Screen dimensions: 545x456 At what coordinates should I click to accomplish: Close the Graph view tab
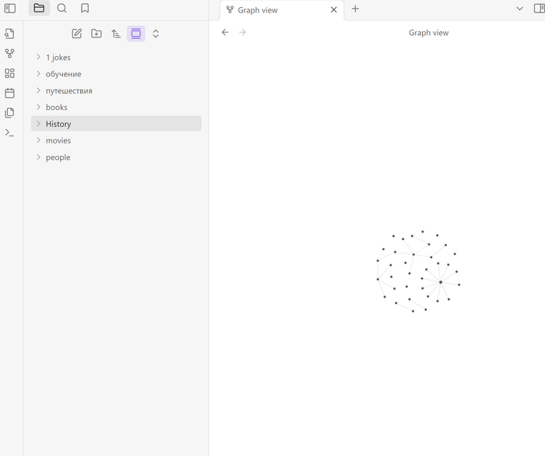334,10
